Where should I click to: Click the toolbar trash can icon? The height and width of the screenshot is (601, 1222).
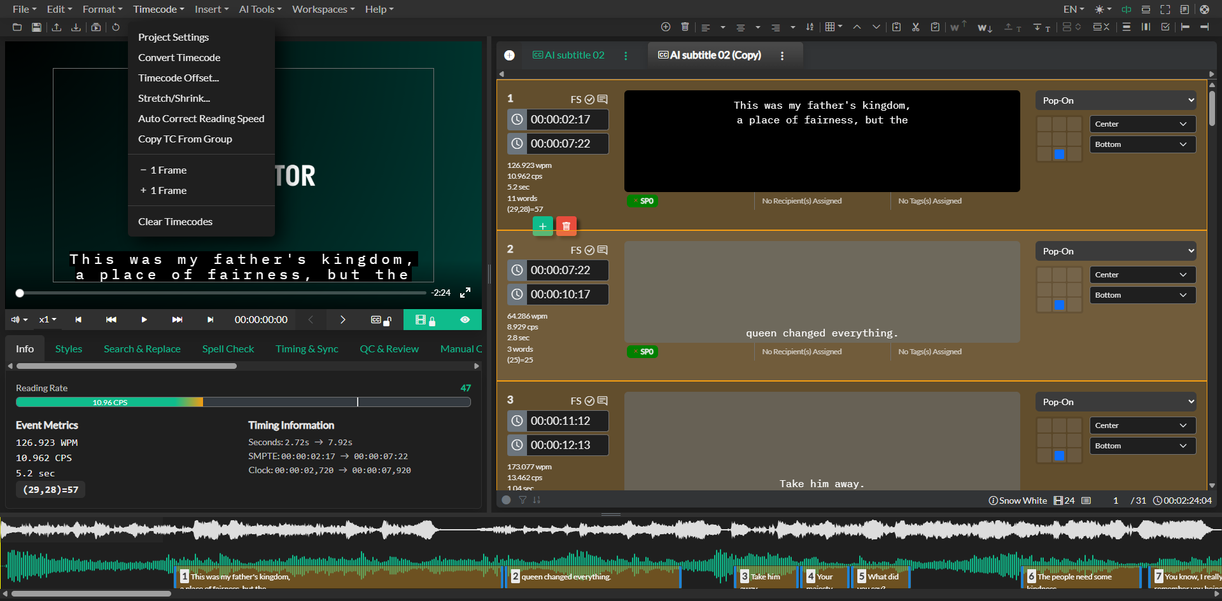[x=685, y=27]
